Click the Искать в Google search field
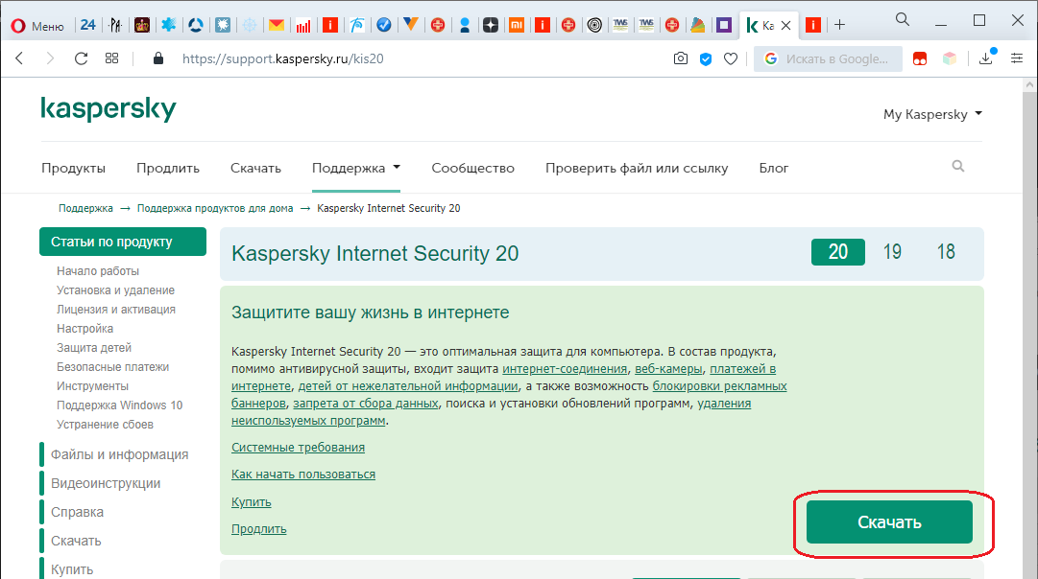This screenshot has height=579, width=1038. point(829,58)
